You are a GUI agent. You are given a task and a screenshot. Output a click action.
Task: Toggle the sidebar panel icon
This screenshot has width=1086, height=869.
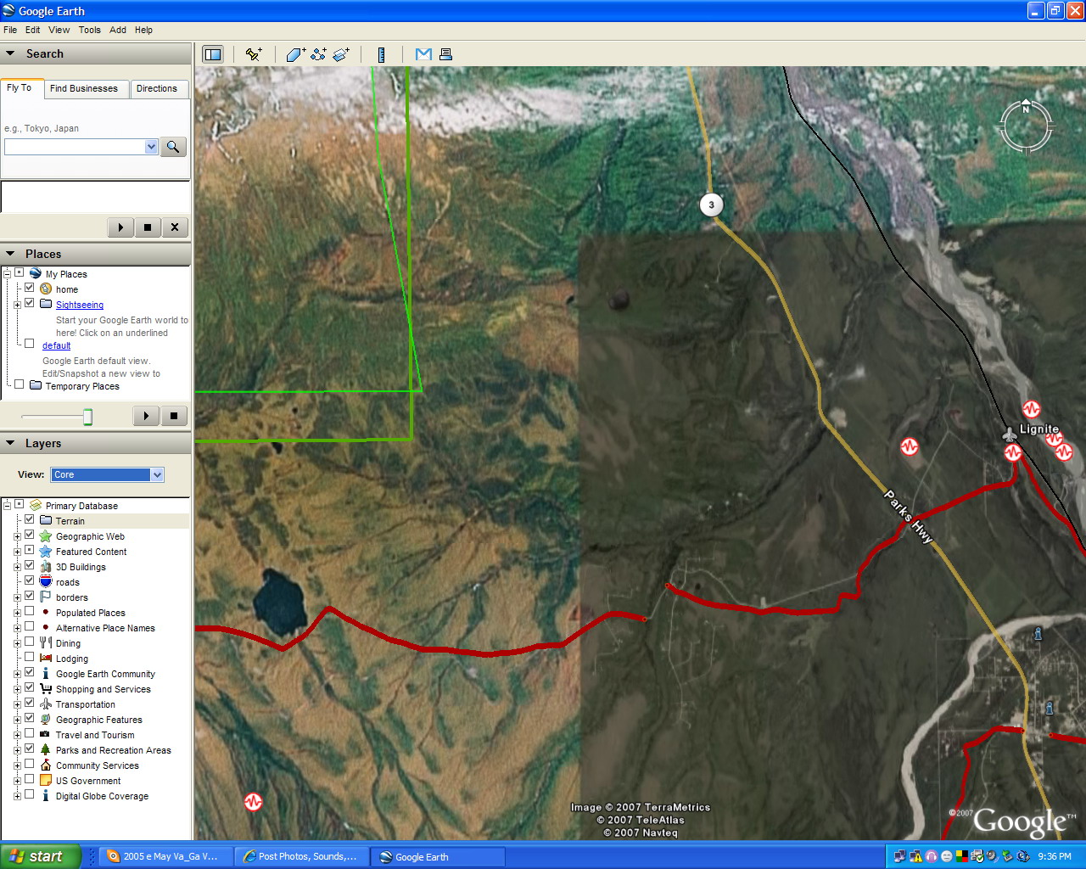coord(212,54)
